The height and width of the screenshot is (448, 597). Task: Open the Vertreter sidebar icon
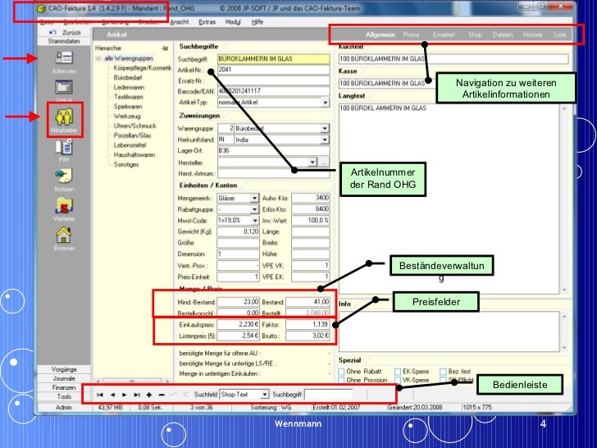64,206
